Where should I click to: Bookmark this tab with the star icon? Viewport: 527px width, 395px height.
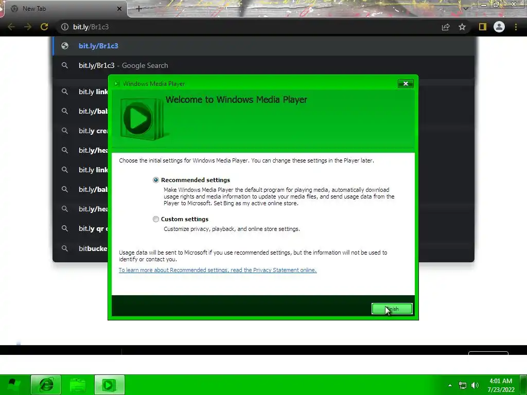(462, 27)
